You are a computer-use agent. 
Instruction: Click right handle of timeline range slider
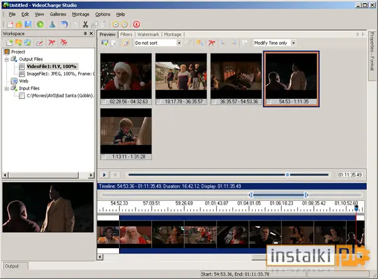306,195
